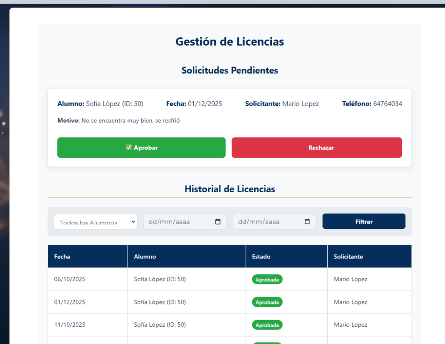Click the Estado column header
Screen dimensions: 445x344
point(261,257)
